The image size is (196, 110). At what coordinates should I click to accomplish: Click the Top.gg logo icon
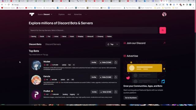[x=32, y=14]
